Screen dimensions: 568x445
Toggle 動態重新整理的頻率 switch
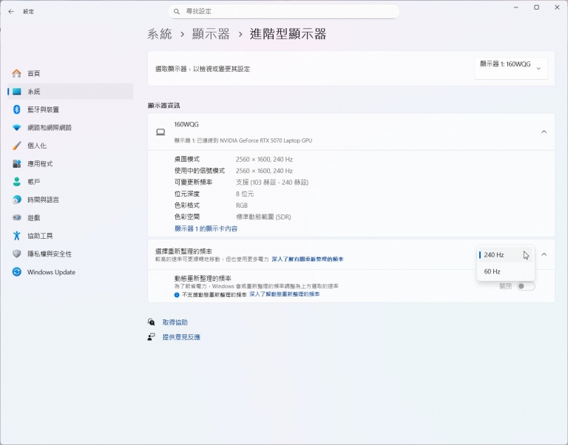click(525, 286)
